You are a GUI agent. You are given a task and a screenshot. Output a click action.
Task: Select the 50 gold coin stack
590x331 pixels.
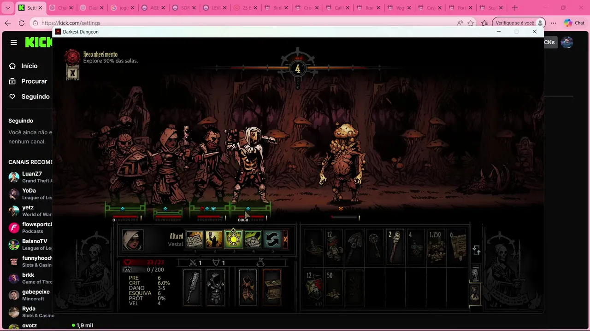[334, 287]
